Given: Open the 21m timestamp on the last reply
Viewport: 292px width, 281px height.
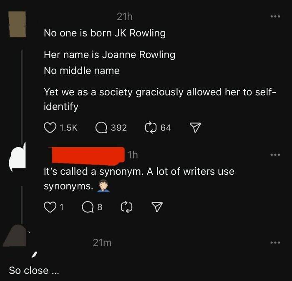Looking at the screenshot, I should click(102, 243).
